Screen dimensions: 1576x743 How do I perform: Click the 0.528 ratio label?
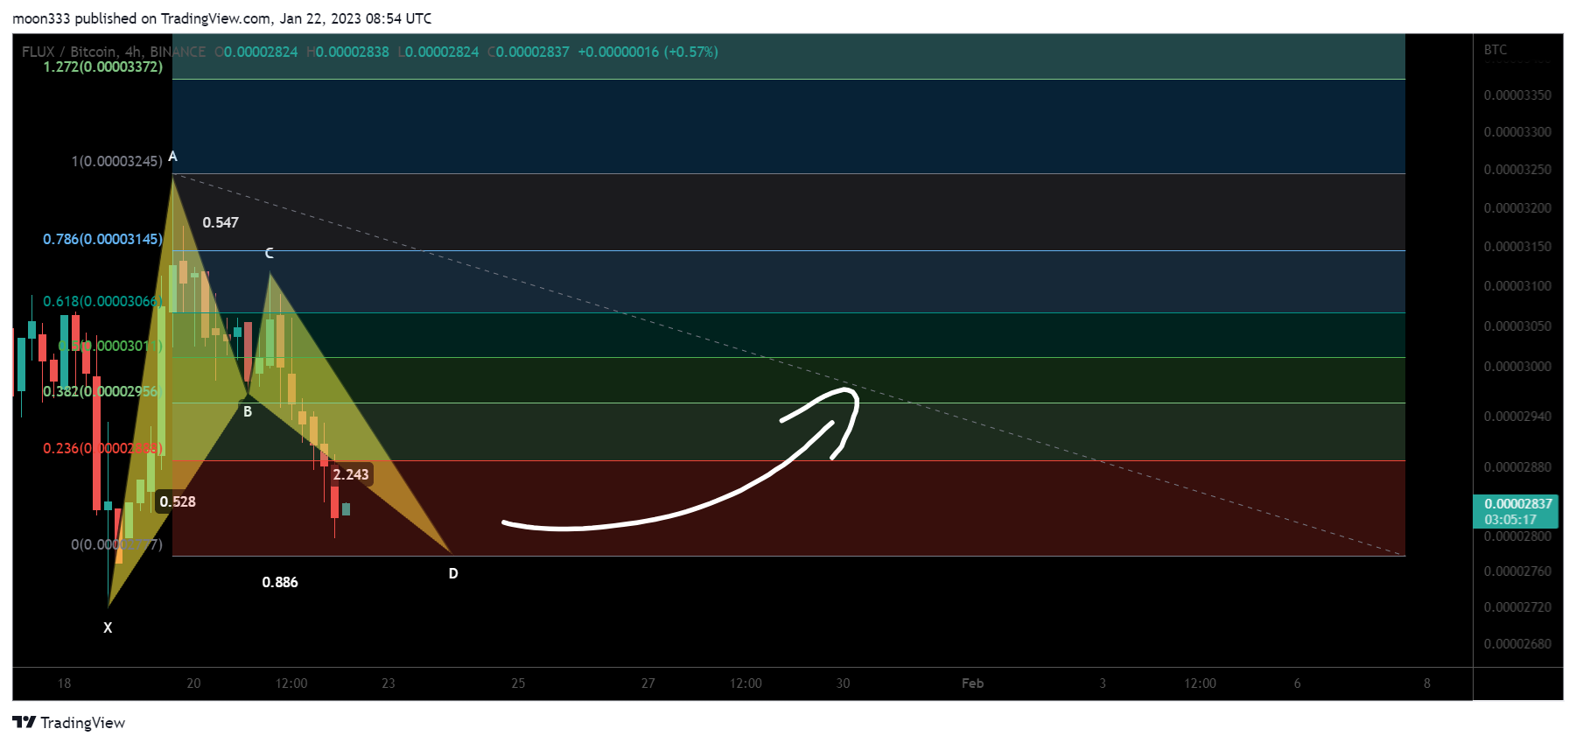pos(178,501)
